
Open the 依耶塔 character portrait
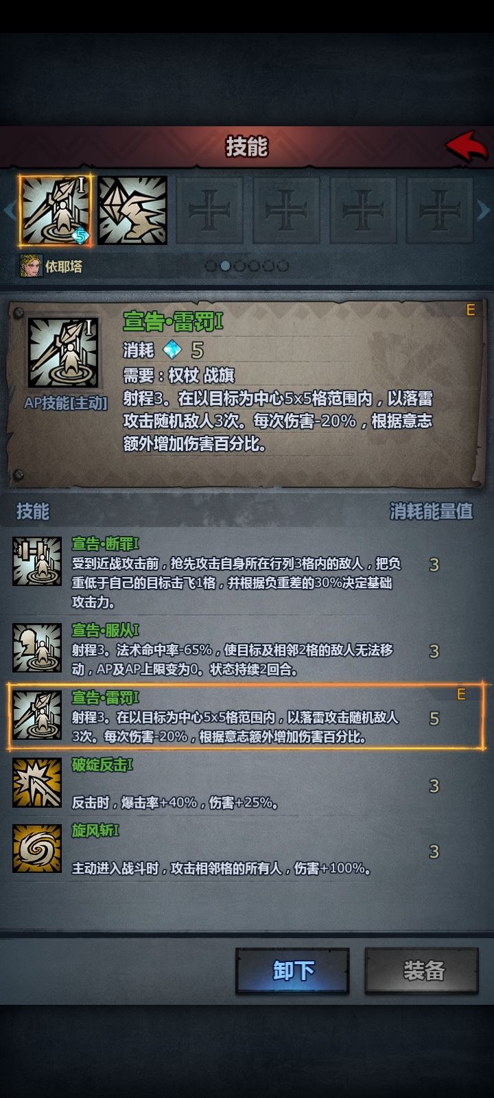(31, 266)
